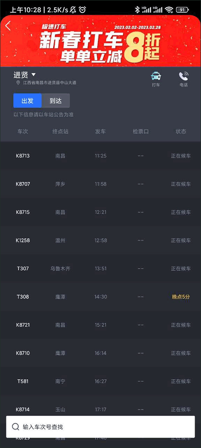Switch to the 出发 departures tab
201x448 pixels.
27,101
